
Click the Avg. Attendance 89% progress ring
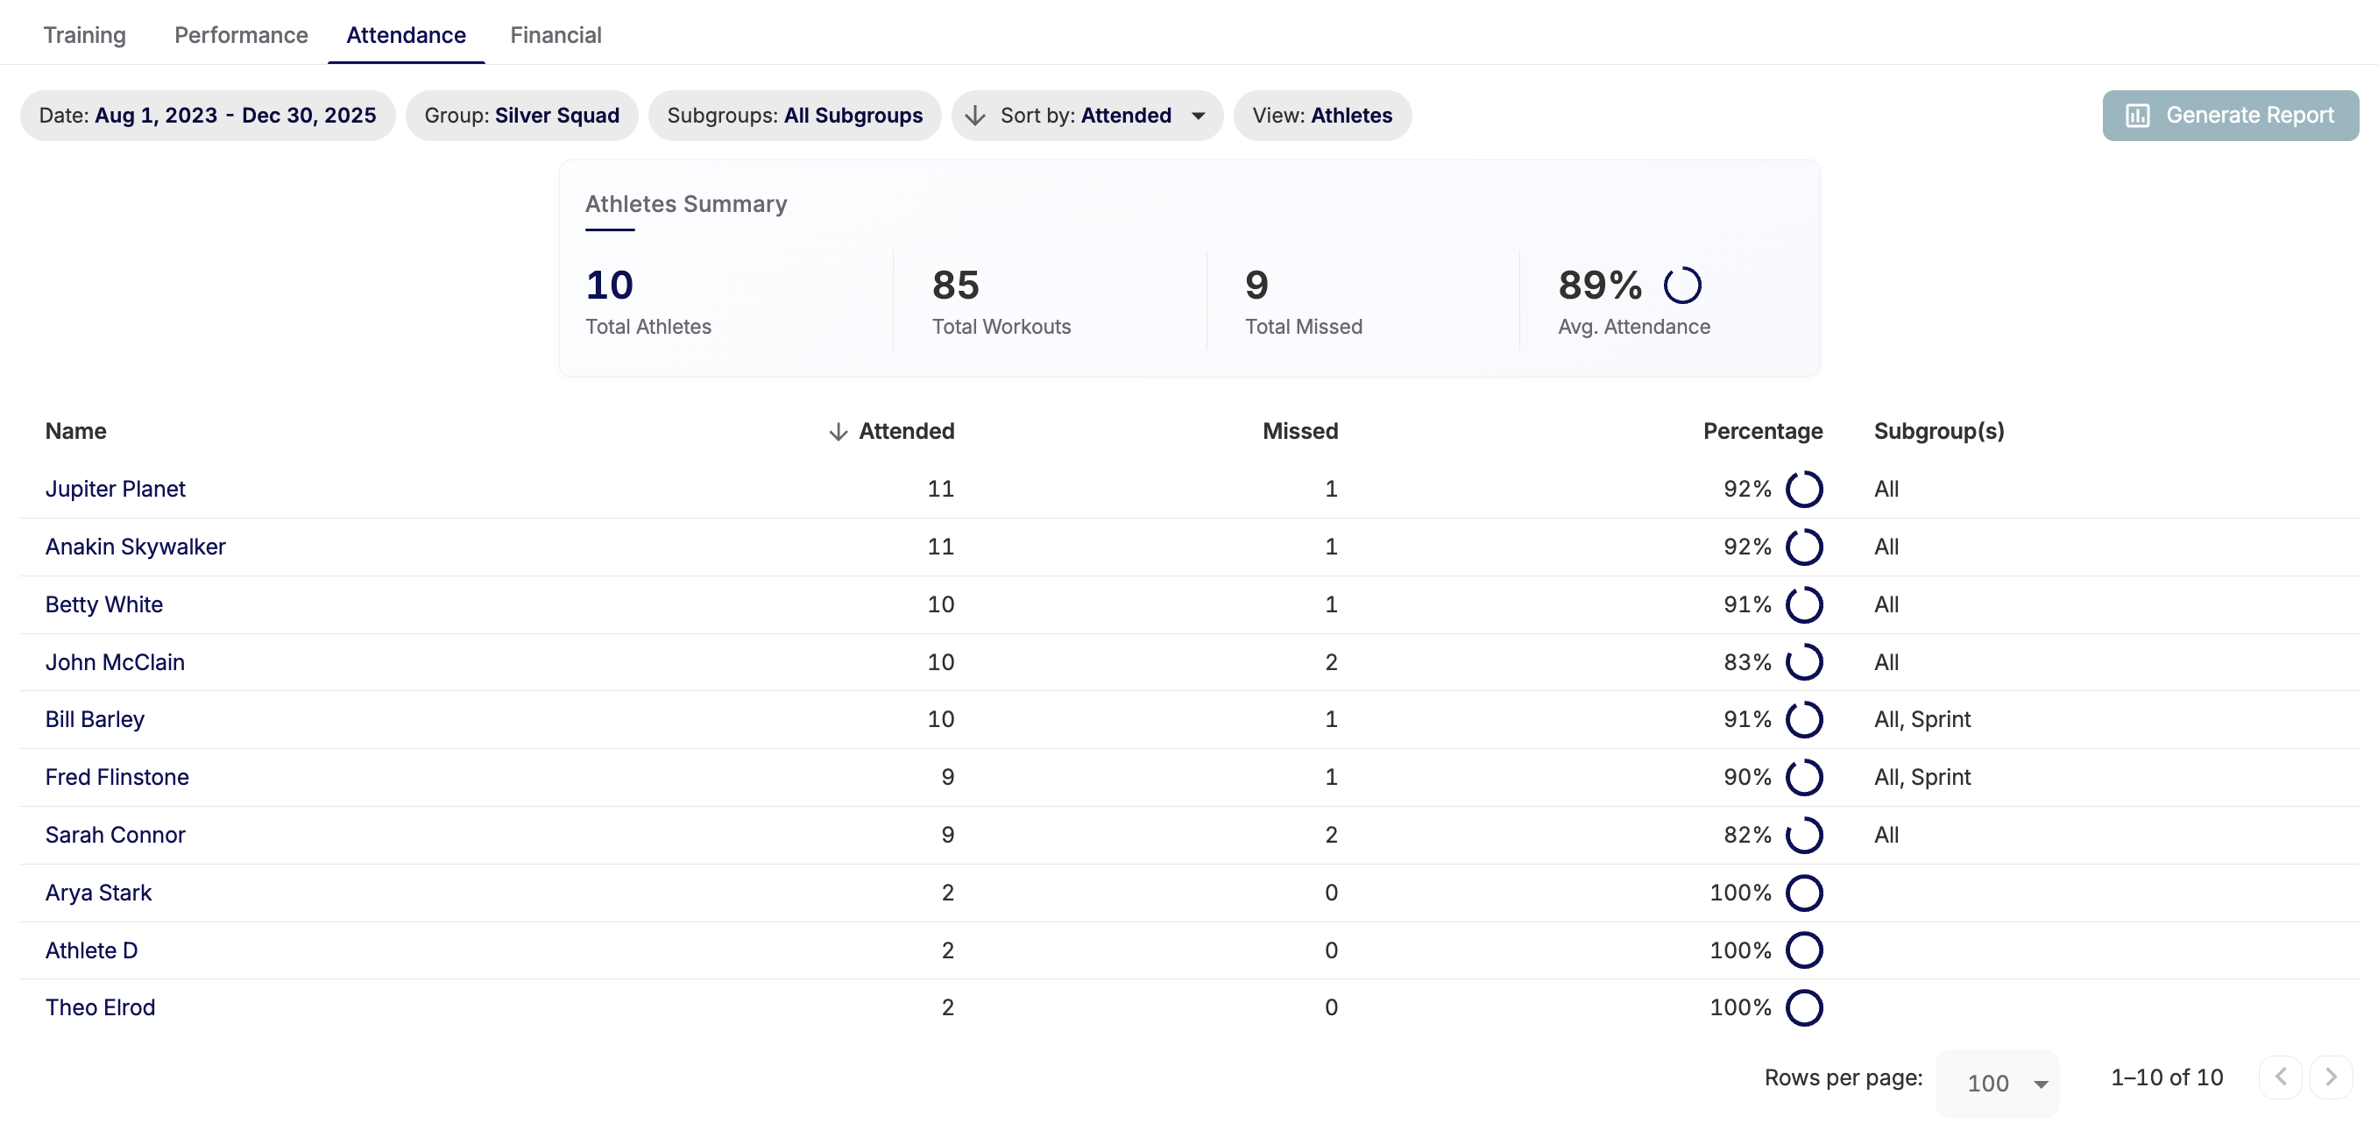coord(1682,286)
